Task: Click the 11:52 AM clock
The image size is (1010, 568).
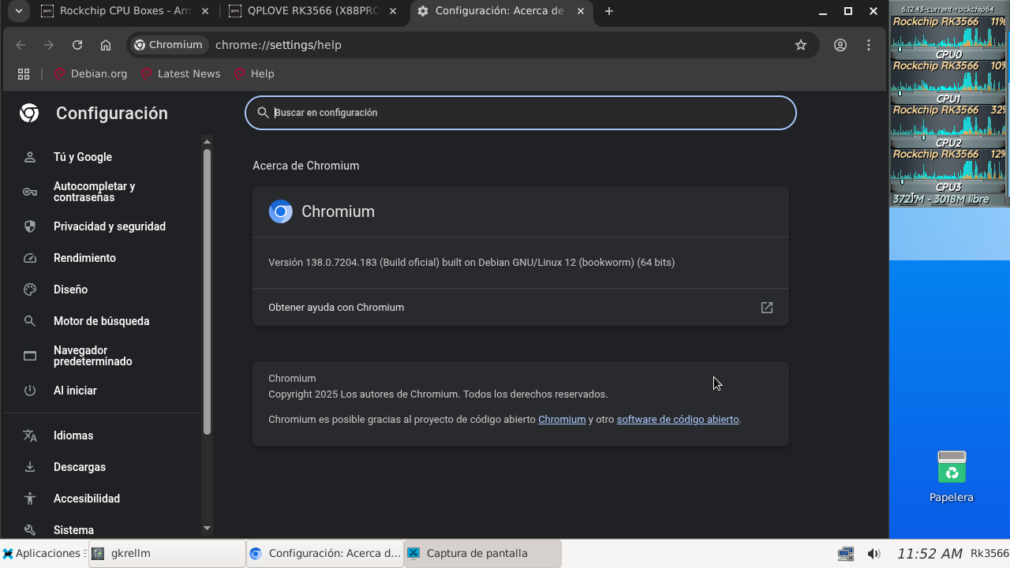Action: tap(930, 554)
